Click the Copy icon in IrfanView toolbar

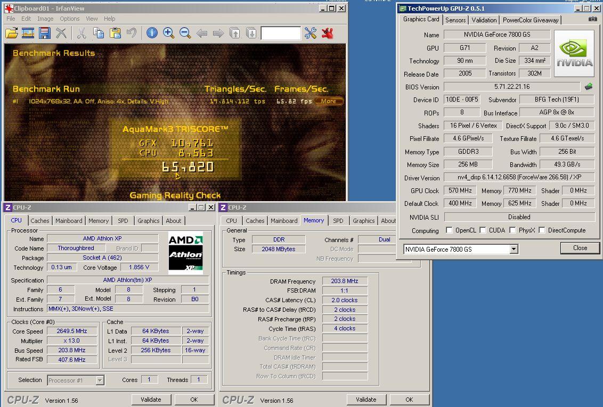click(x=99, y=34)
